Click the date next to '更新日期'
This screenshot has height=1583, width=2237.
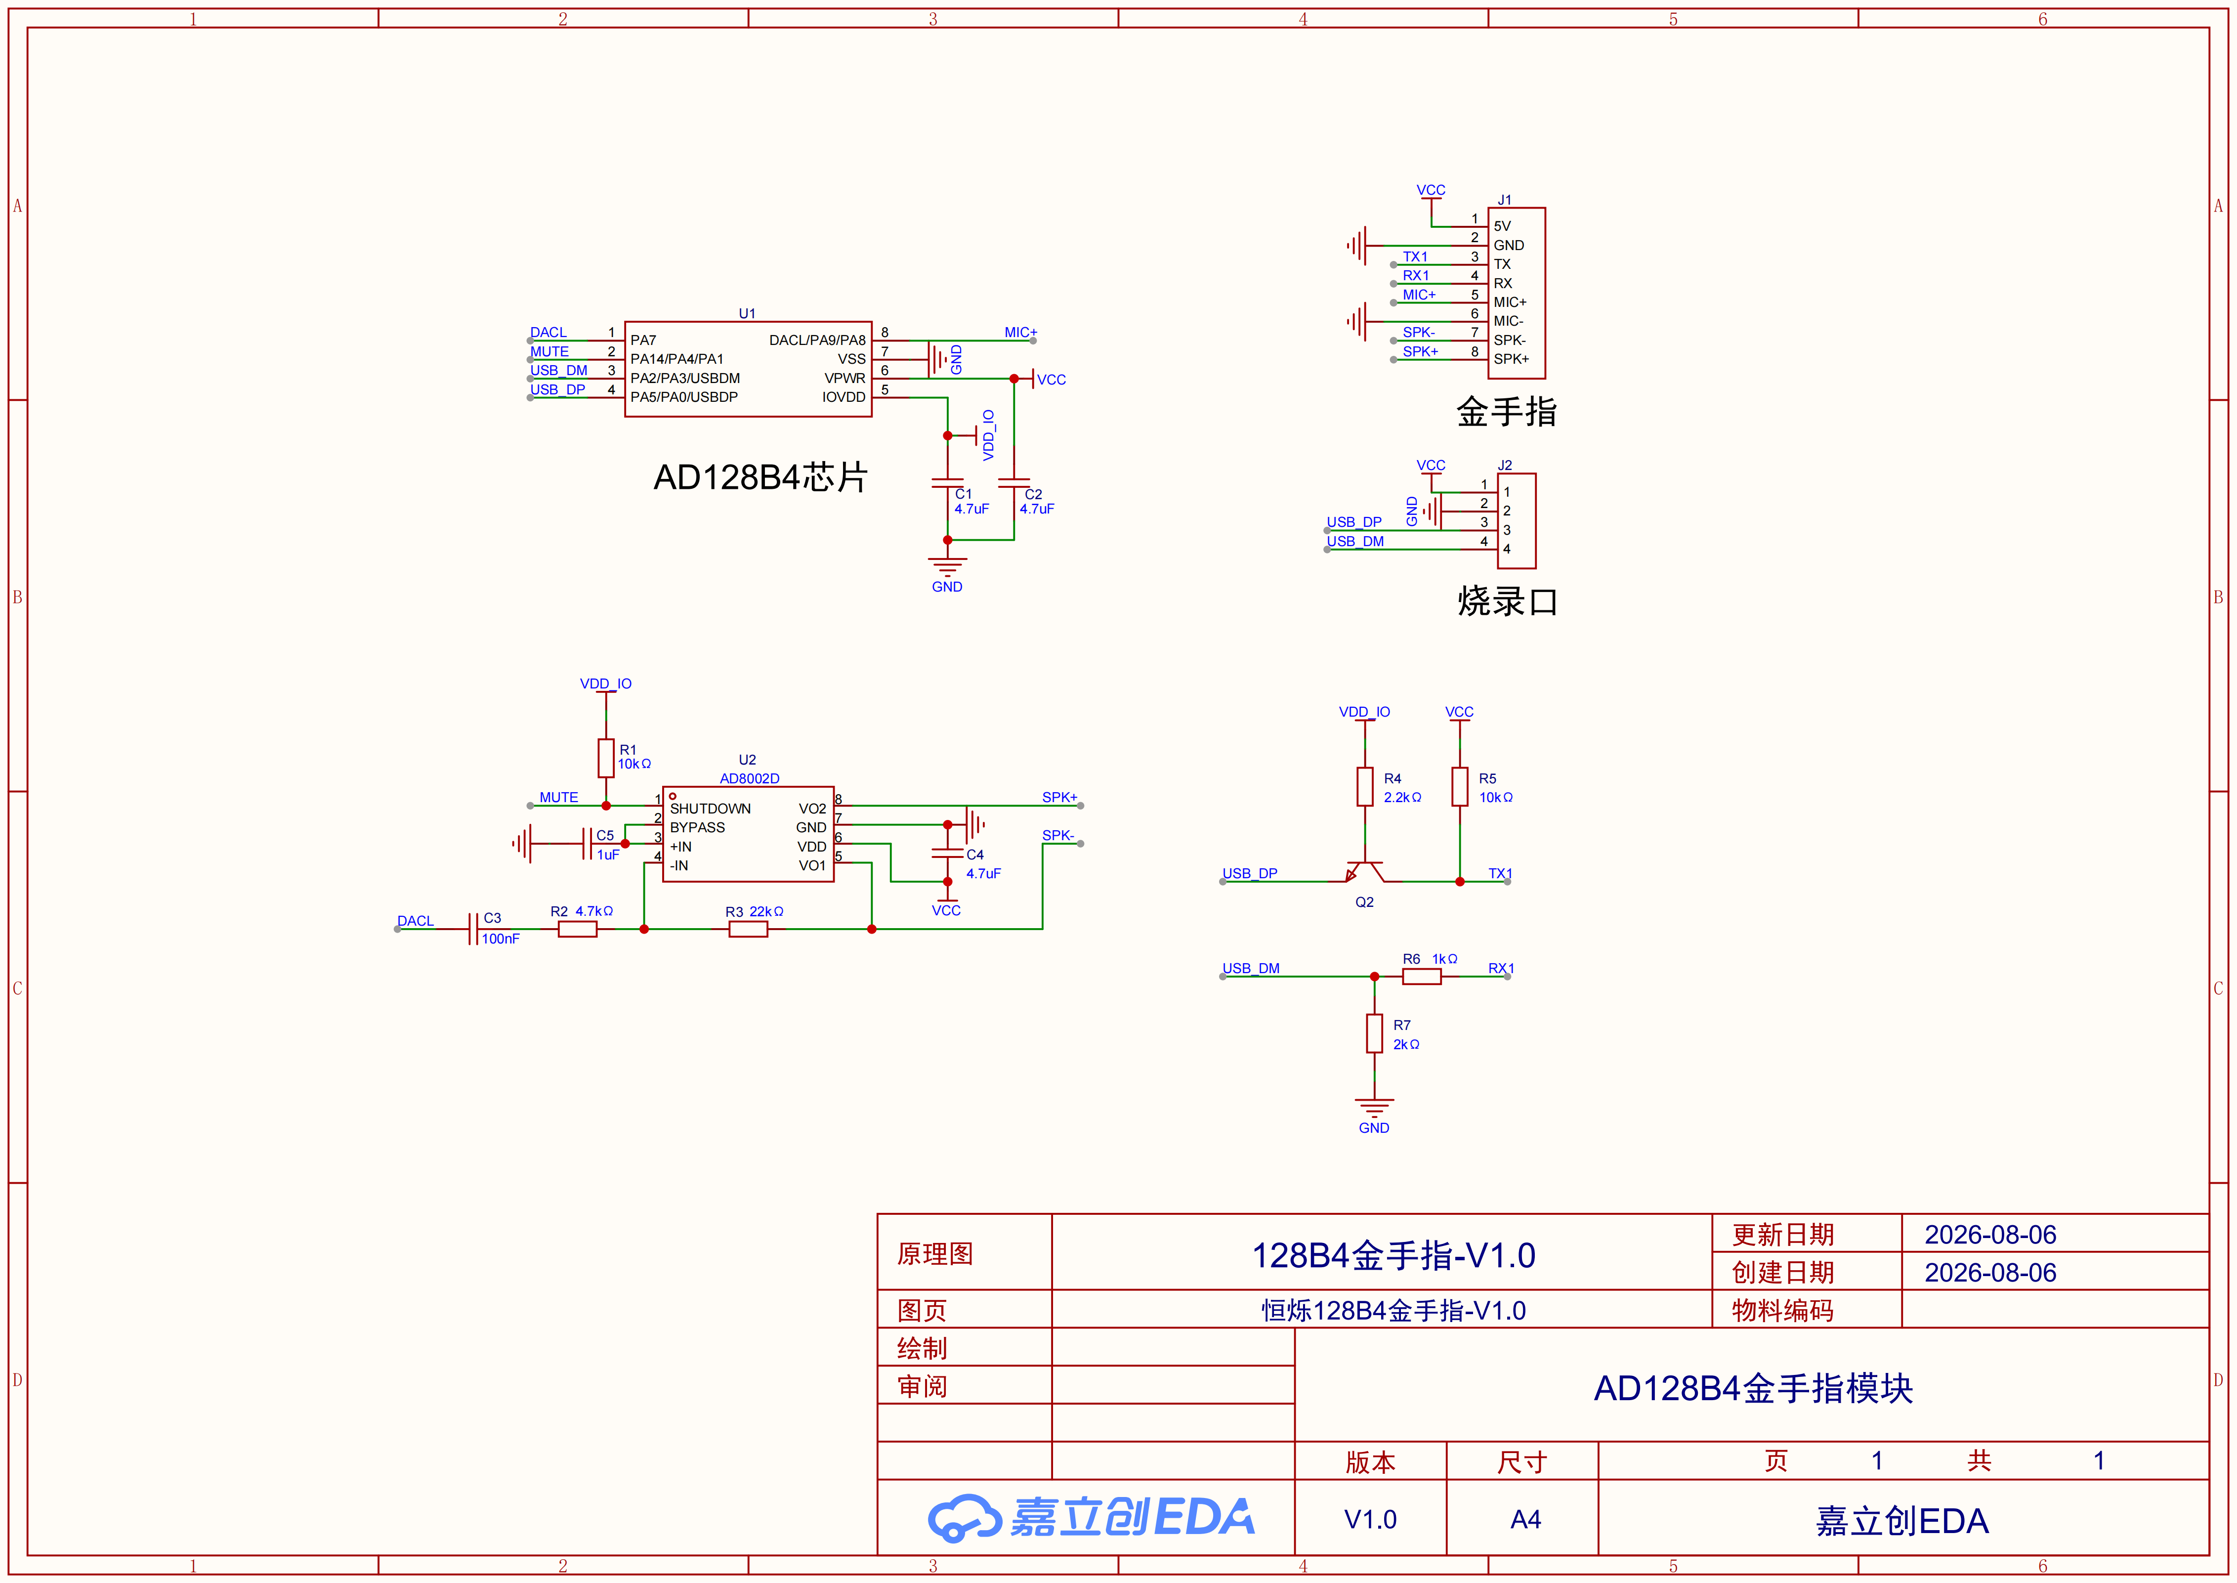pos(1990,1235)
